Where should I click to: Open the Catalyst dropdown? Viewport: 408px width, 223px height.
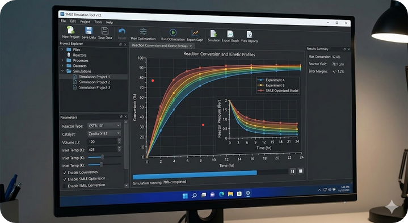point(104,133)
